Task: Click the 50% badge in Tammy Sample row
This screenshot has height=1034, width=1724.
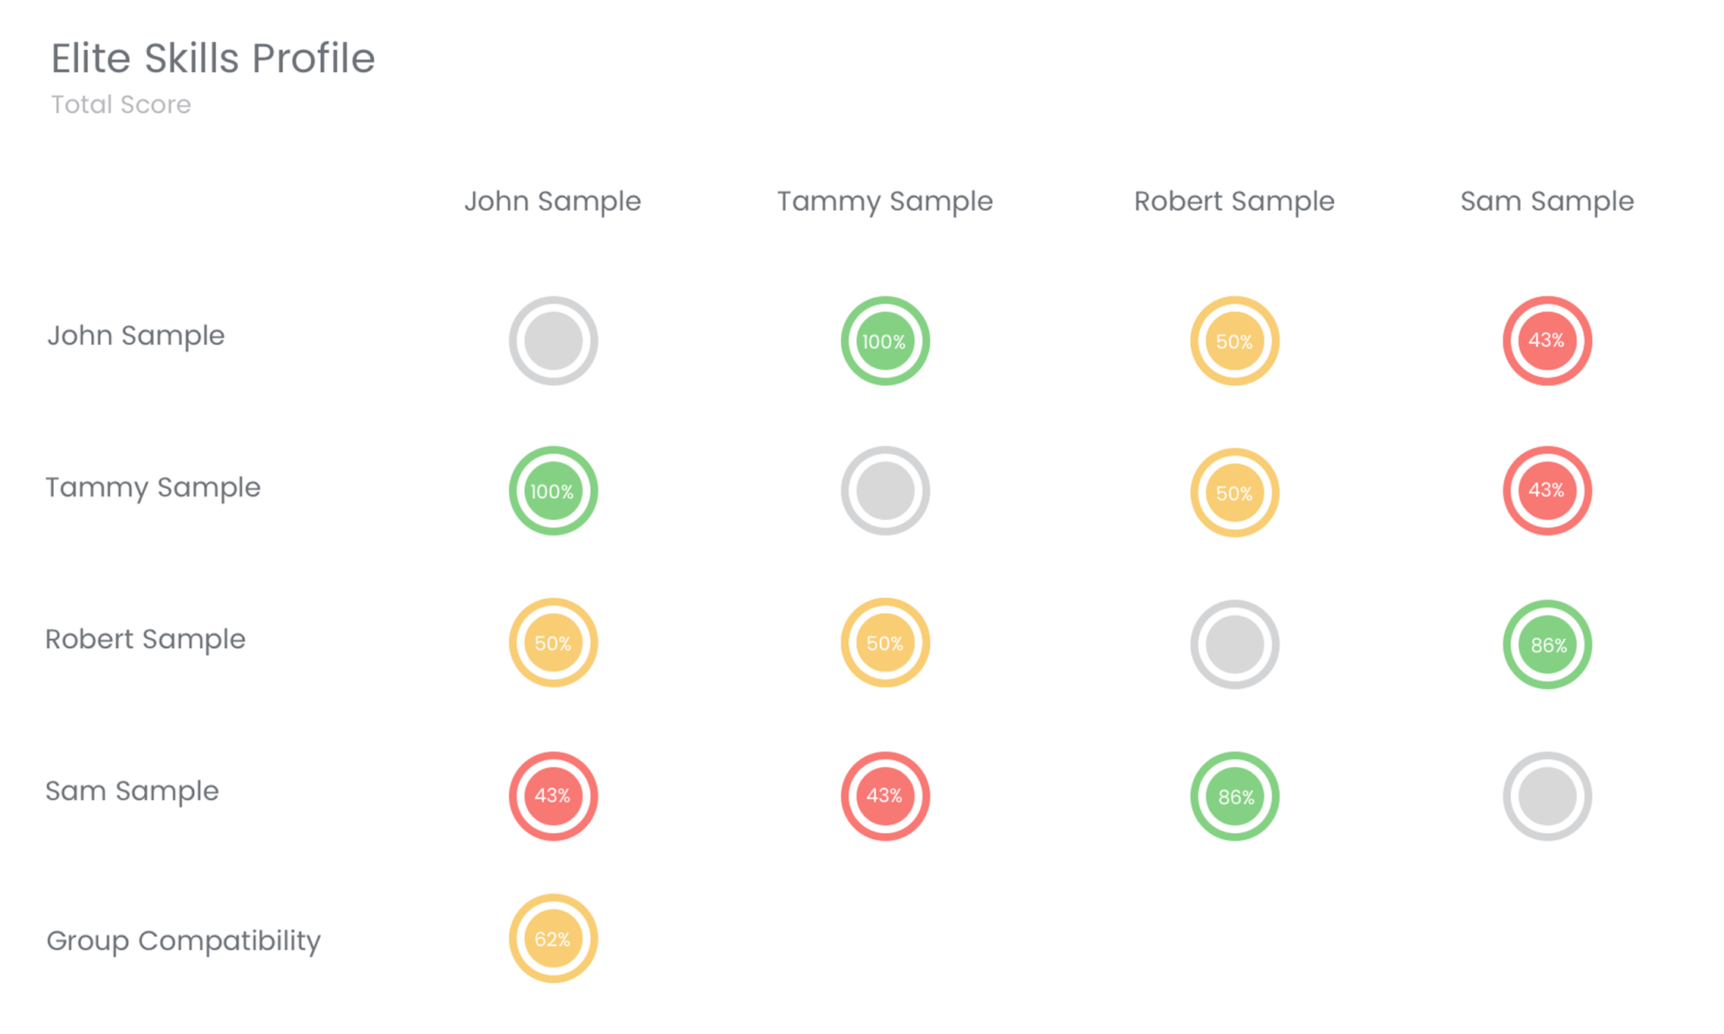Action: click(x=1234, y=493)
